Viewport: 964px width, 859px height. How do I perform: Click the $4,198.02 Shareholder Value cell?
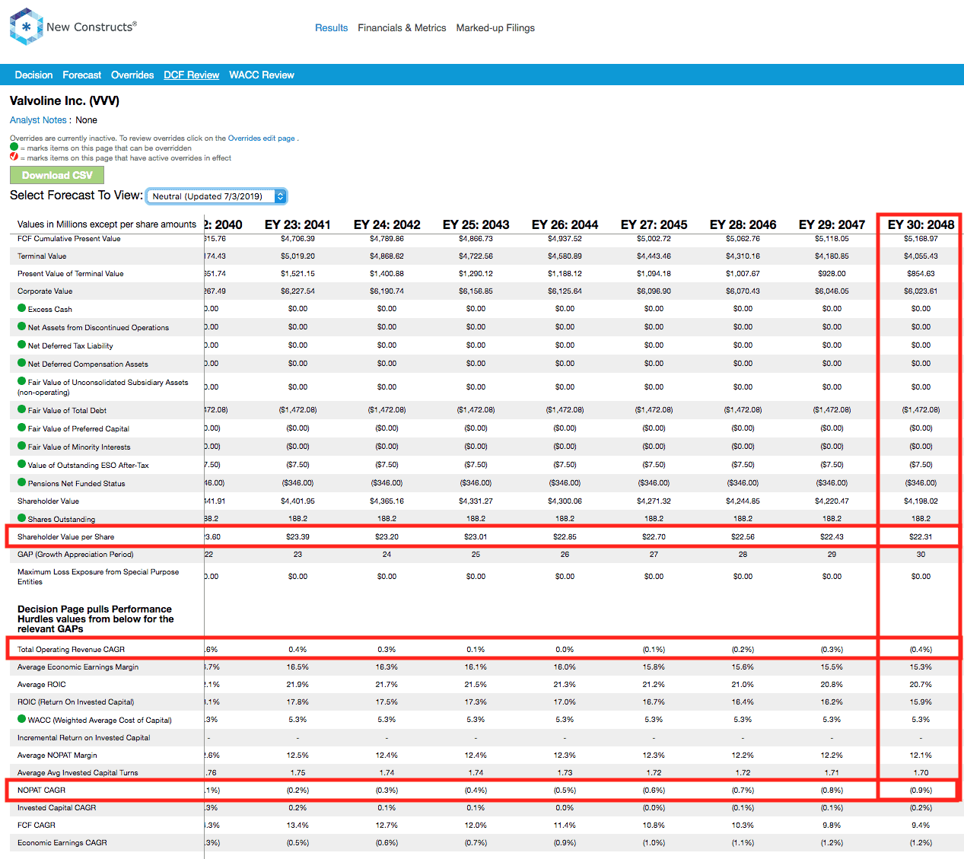(921, 501)
